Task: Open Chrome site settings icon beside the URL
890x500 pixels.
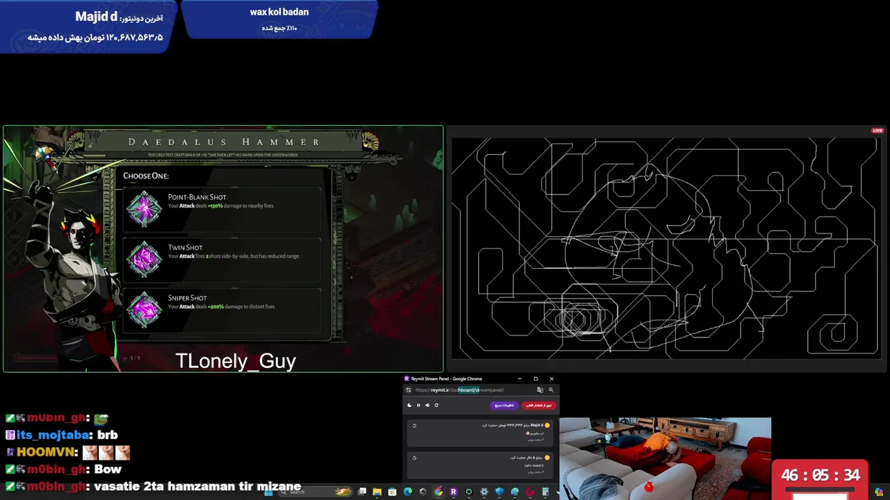Action: click(408, 390)
